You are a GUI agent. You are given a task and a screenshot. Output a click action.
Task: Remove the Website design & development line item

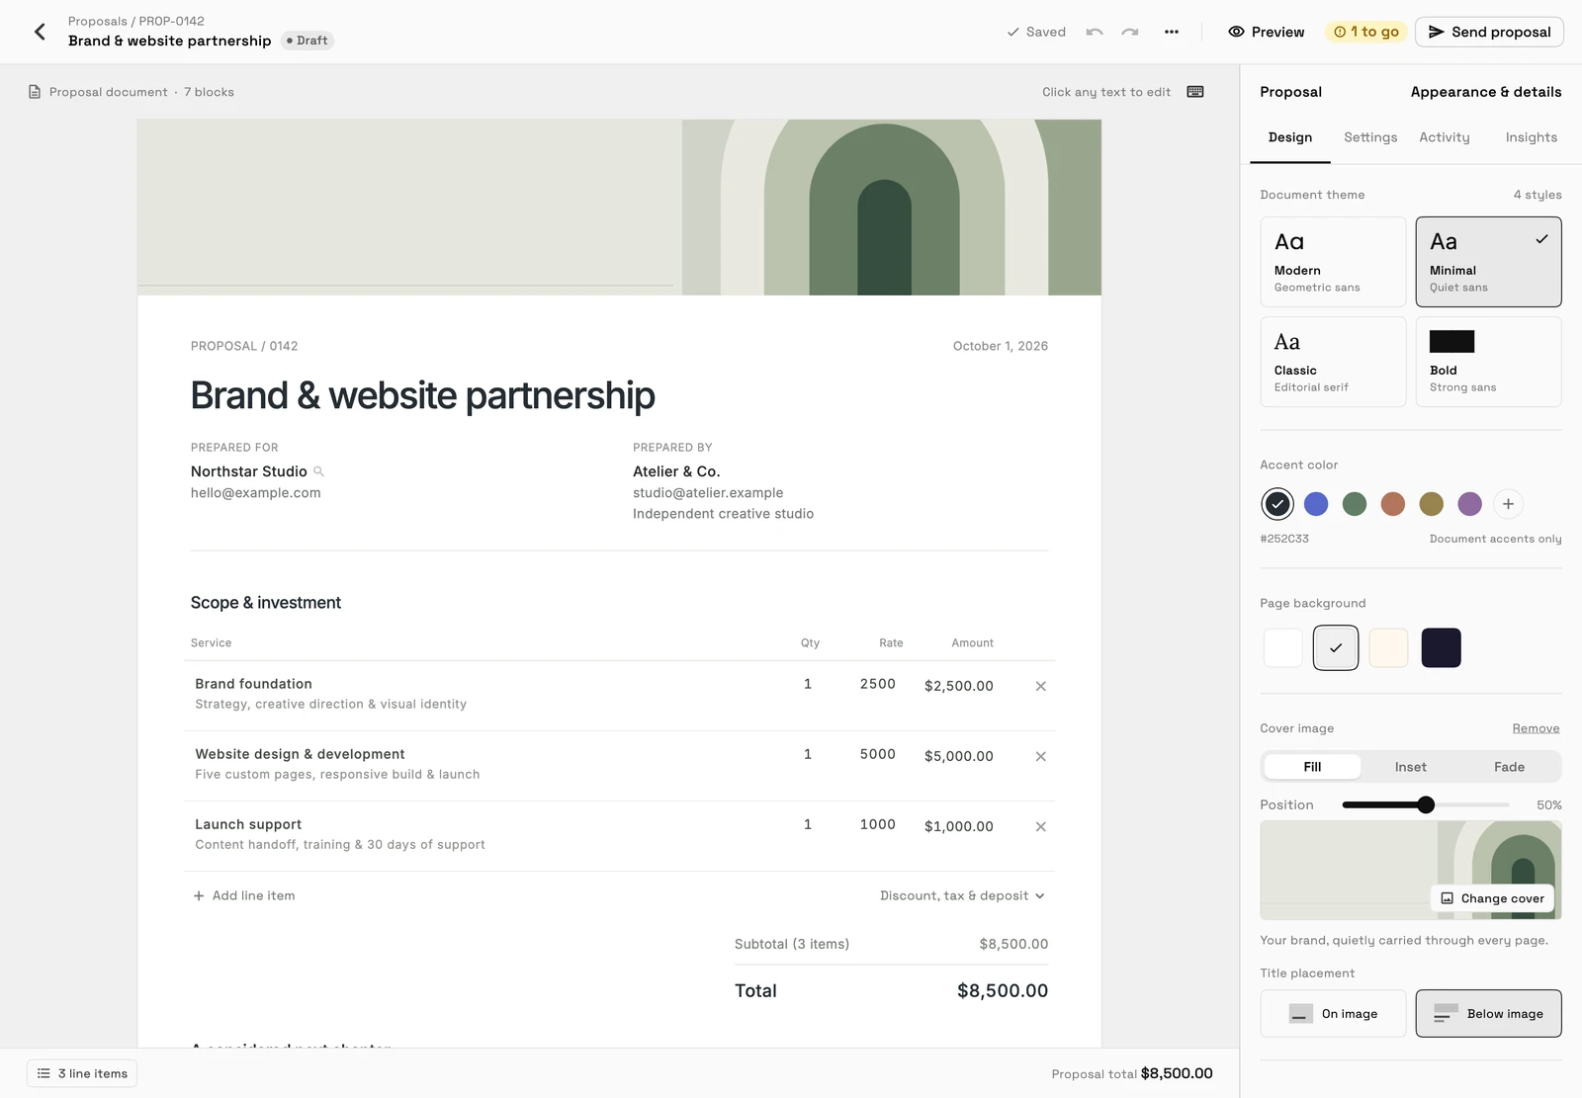(x=1040, y=756)
